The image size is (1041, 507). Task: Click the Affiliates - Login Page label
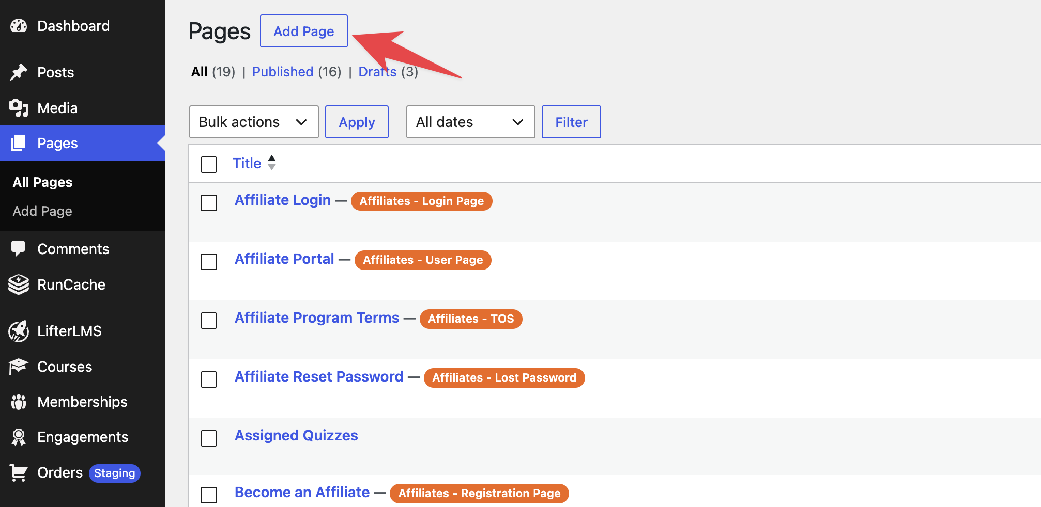(422, 201)
